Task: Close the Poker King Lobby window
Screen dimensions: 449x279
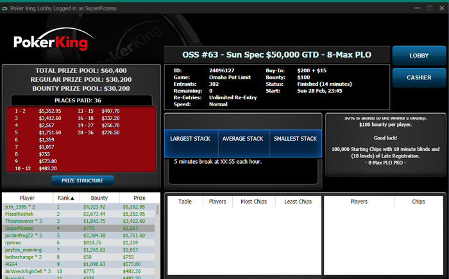Action: pyautogui.click(x=442, y=8)
